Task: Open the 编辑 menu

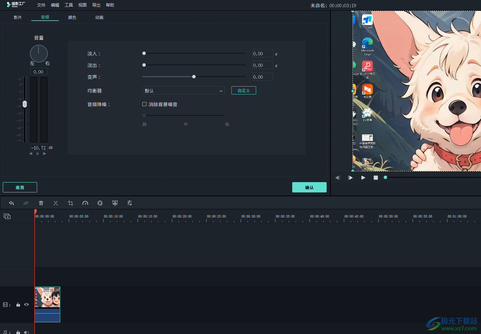Action: click(55, 5)
